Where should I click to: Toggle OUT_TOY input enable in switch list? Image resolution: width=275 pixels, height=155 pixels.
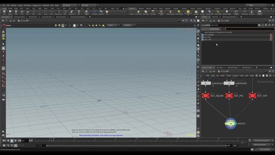[203, 40]
